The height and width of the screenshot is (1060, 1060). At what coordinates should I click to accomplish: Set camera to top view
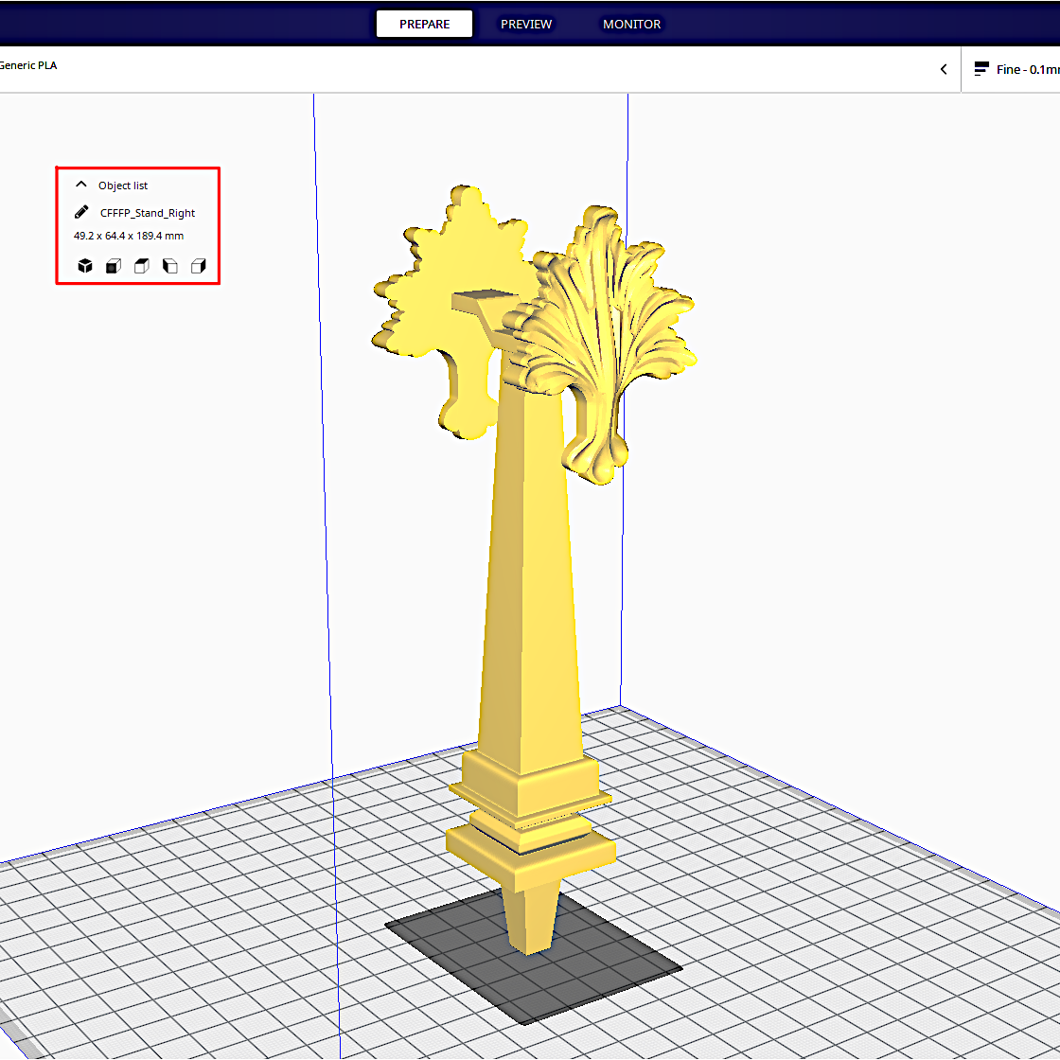[142, 266]
